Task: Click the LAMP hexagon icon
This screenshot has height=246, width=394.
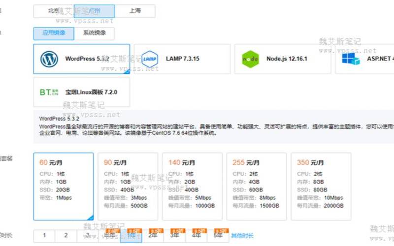Action: tap(149, 59)
